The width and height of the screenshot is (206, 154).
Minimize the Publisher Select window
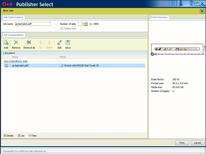[x=192, y=4]
